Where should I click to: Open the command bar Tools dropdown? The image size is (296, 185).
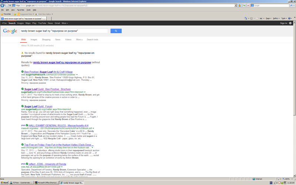(x=284, y=18)
